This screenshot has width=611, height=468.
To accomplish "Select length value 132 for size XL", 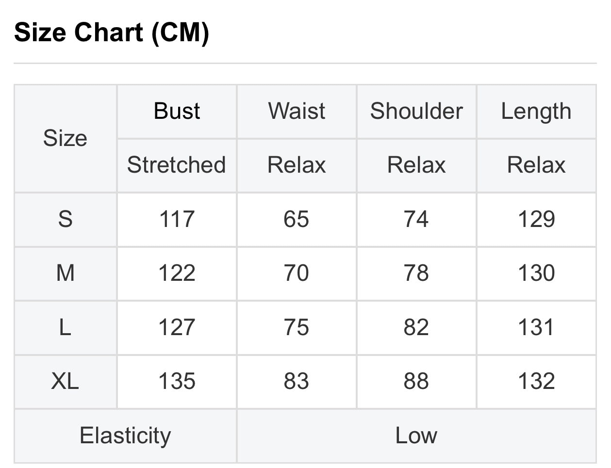I will click(536, 381).
